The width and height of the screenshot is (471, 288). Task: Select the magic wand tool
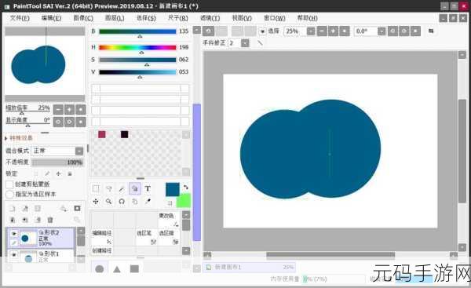122,188
